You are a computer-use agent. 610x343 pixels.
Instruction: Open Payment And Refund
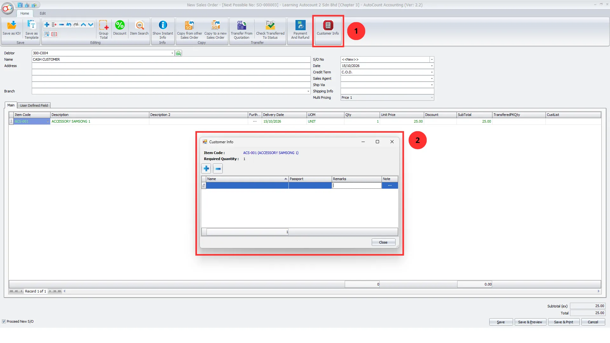300,30
